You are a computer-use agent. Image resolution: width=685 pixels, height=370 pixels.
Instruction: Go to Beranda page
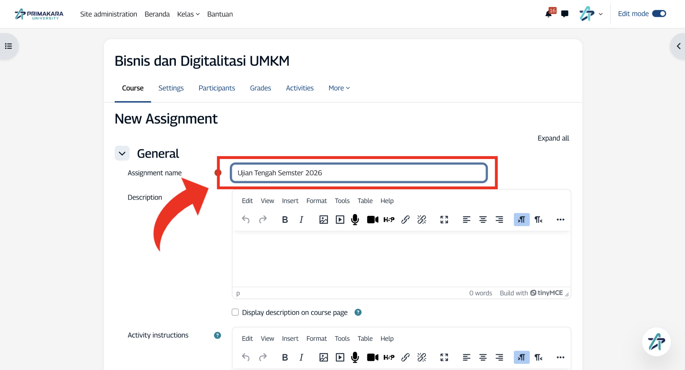(x=157, y=14)
